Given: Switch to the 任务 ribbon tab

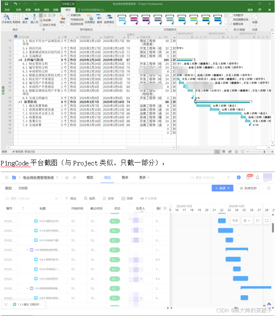Looking at the screenshot, I should [x=19, y=9].
